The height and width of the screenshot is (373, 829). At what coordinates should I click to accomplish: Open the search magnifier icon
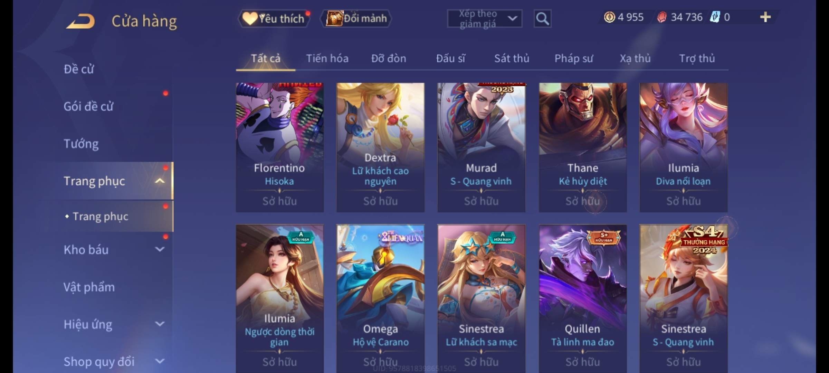(542, 18)
